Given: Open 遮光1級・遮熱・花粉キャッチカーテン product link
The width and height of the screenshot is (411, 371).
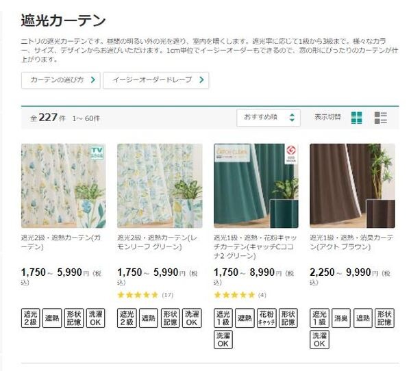Looking at the screenshot, I should (255, 246).
